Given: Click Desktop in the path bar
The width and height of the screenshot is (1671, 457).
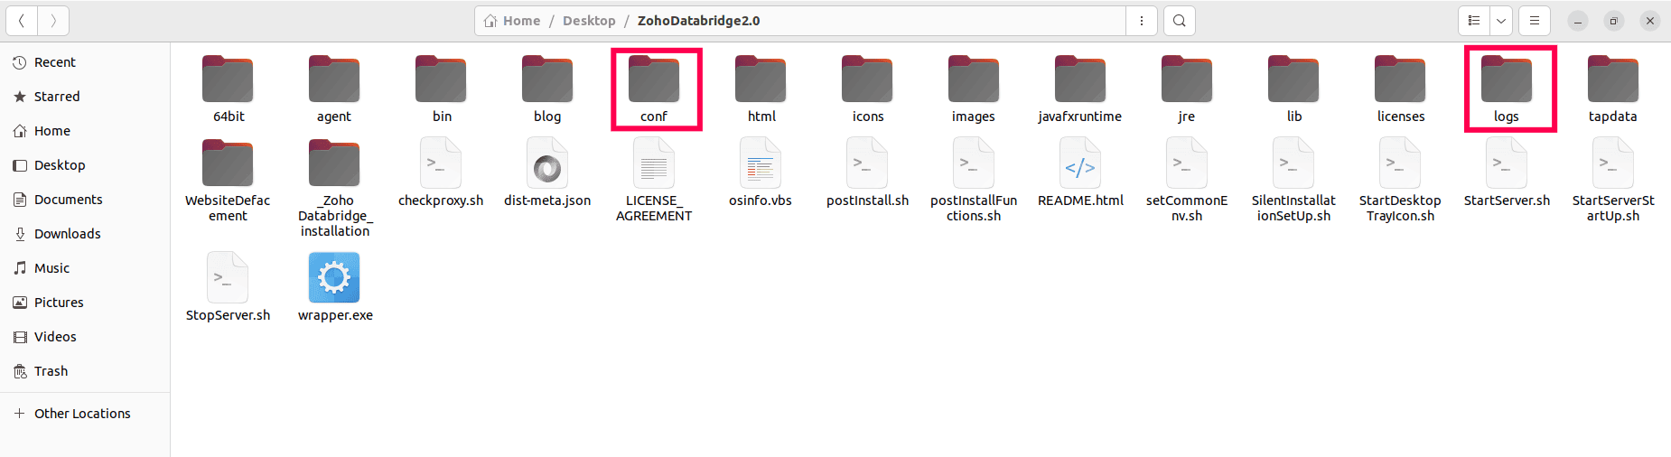Looking at the screenshot, I should point(589,21).
